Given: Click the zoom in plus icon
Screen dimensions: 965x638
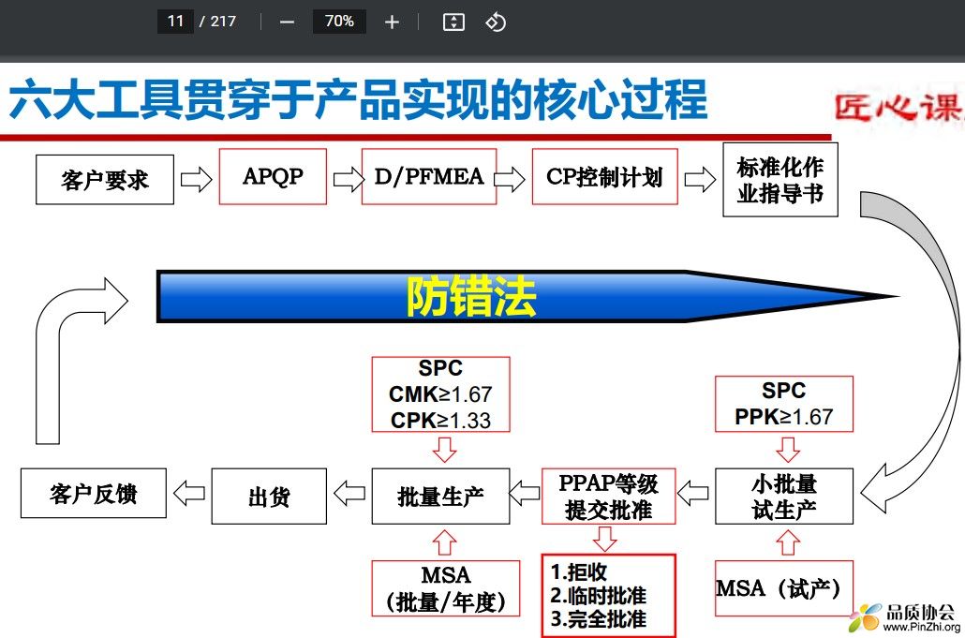Looking at the screenshot, I should coord(392,22).
